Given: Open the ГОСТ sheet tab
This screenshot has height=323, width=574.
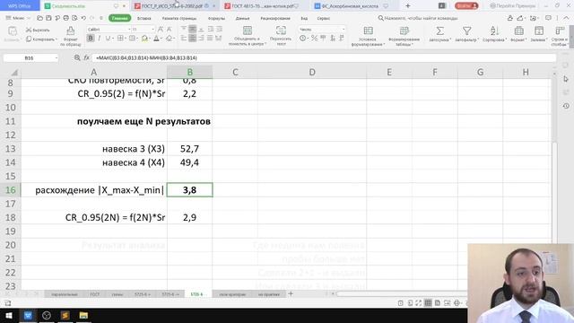Looking at the screenshot, I should (x=95, y=294).
